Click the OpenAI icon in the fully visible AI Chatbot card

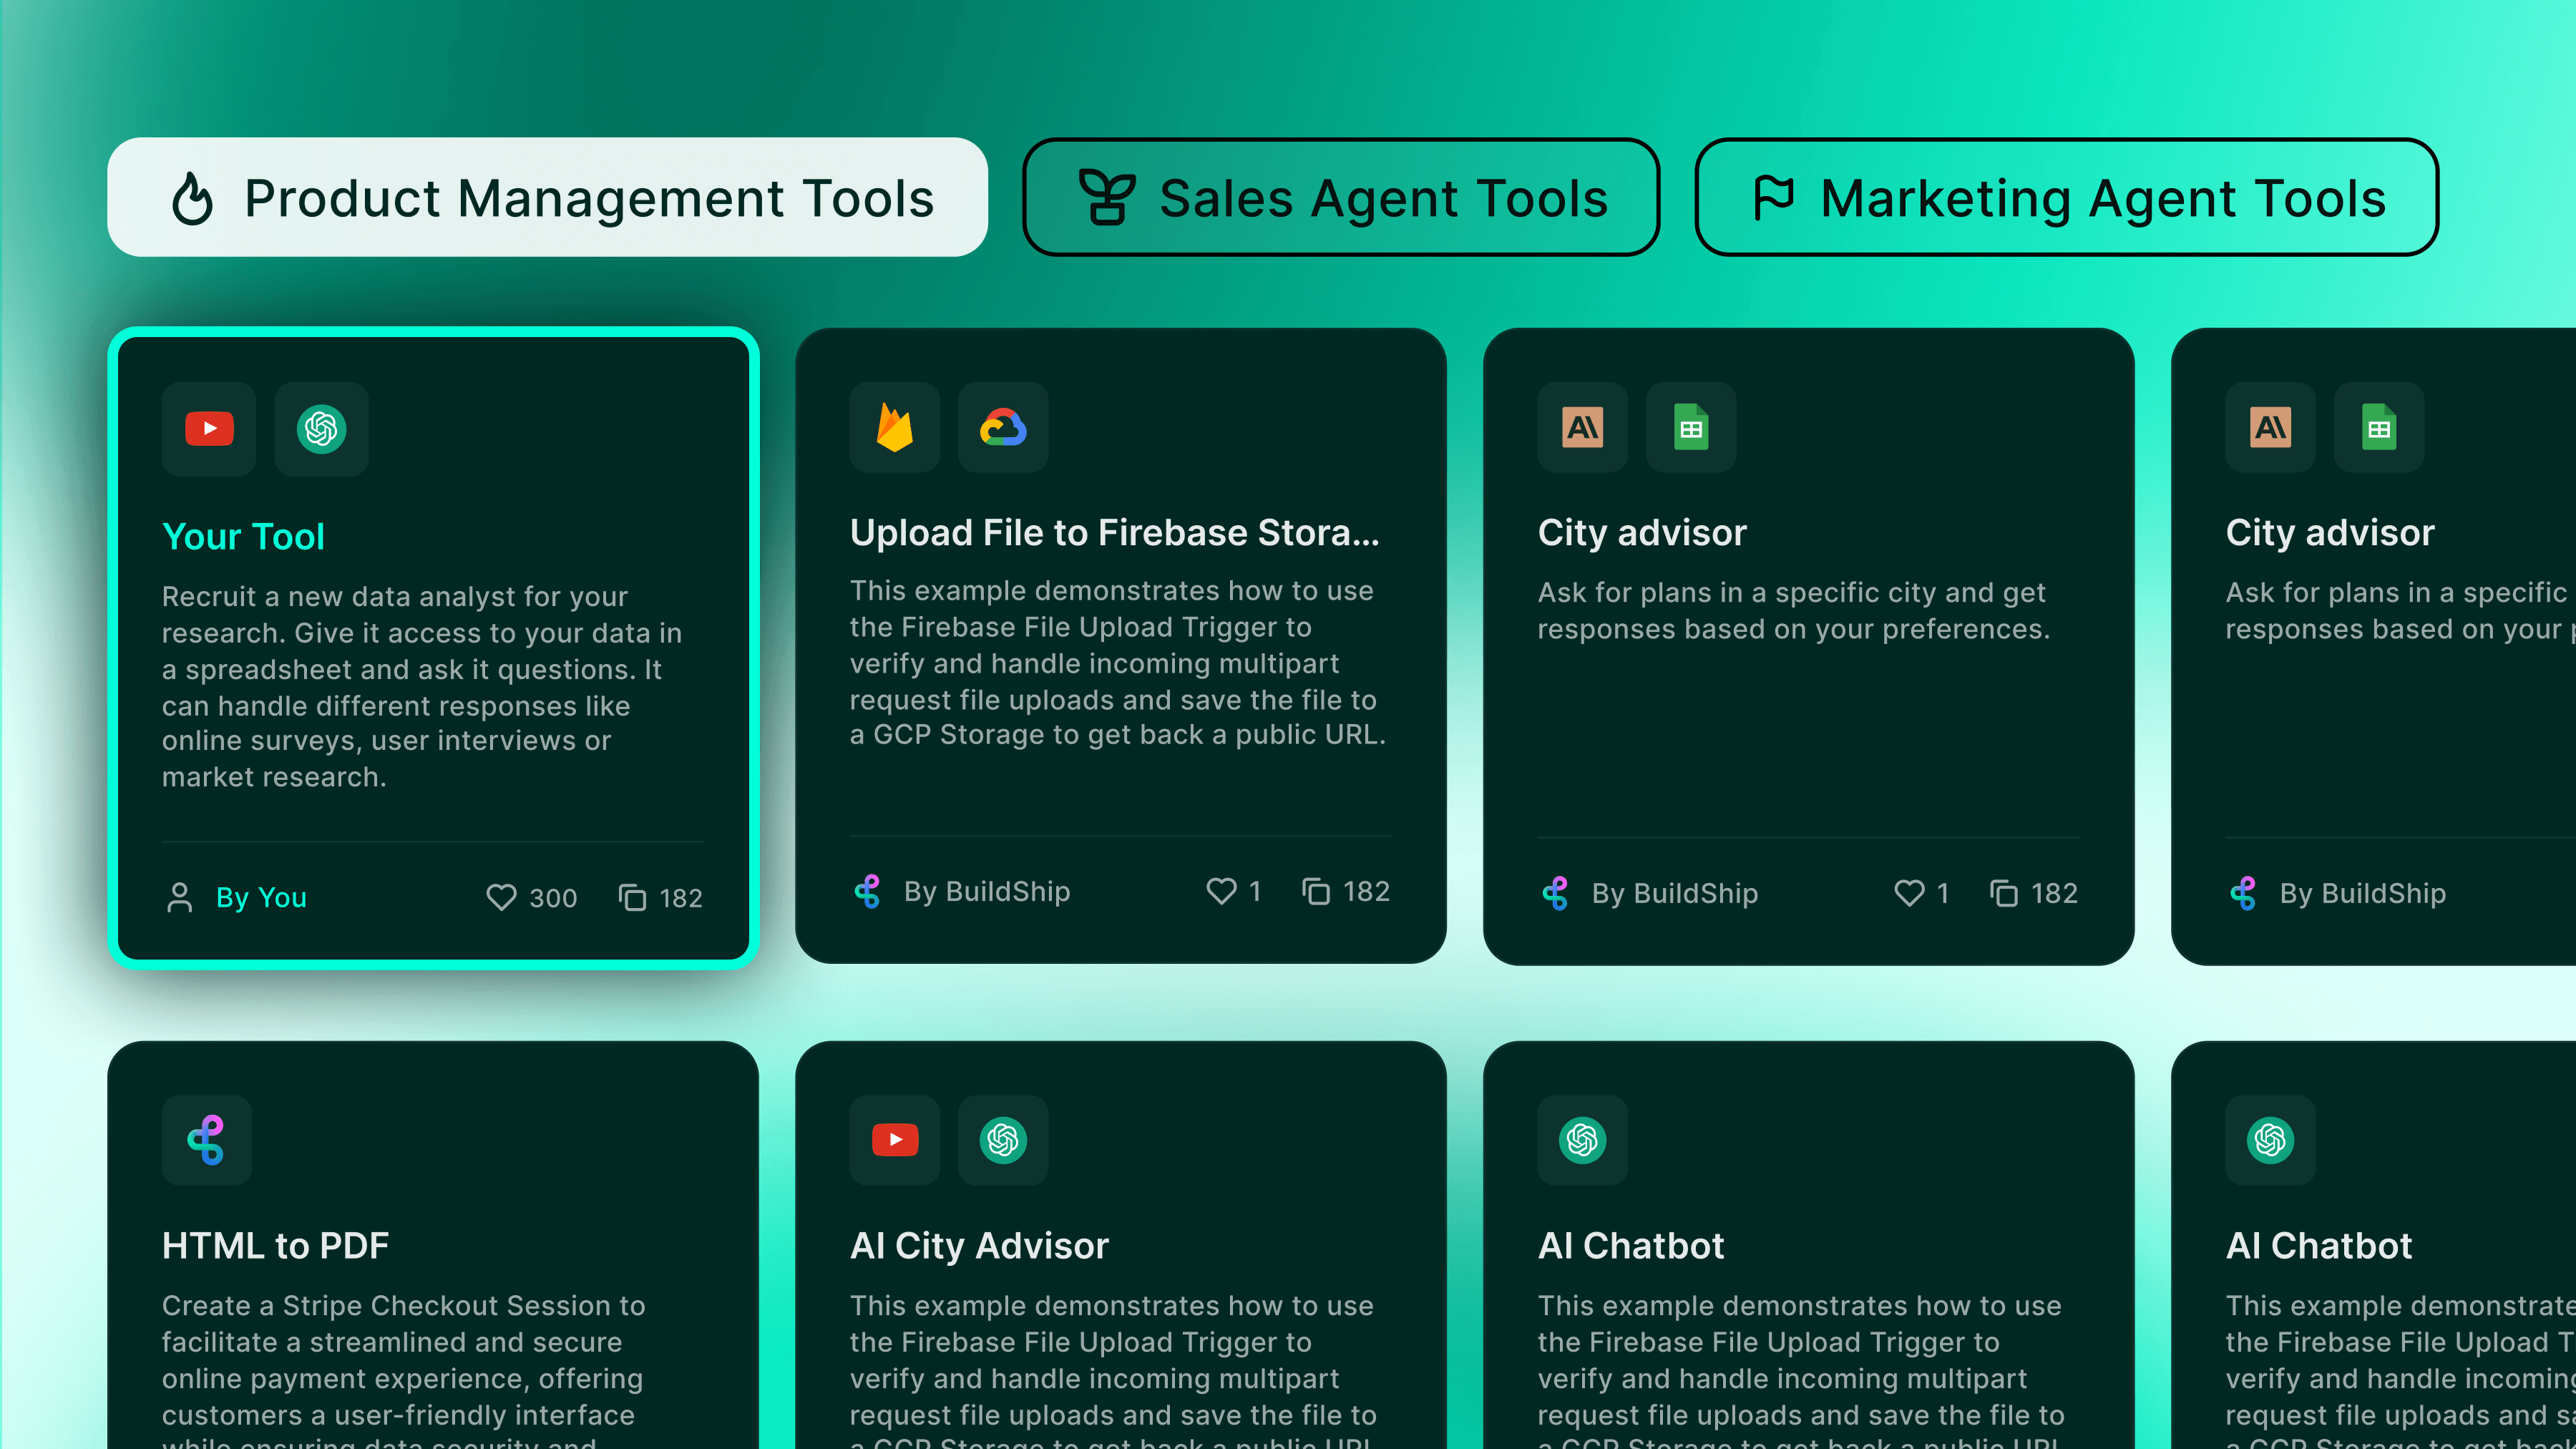click(x=1583, y=1140)
